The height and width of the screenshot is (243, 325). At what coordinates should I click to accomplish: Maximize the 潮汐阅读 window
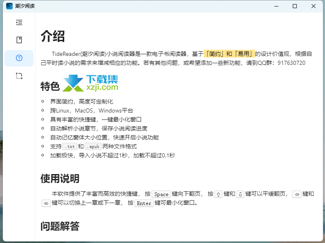[x=295, y=6]
